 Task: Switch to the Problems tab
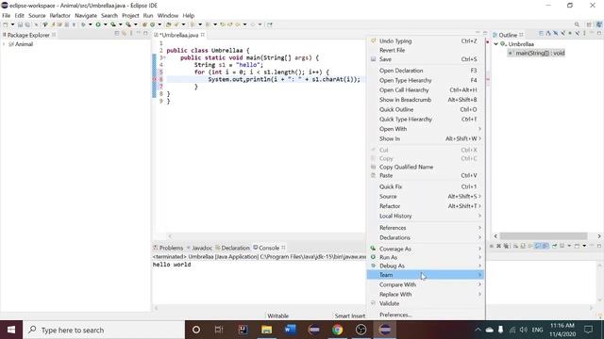point(168,248)
